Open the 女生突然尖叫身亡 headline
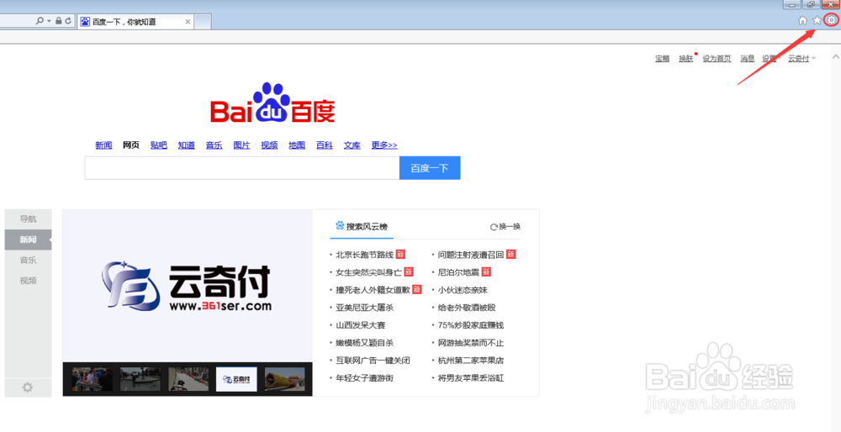 click(x=369, y=272)
